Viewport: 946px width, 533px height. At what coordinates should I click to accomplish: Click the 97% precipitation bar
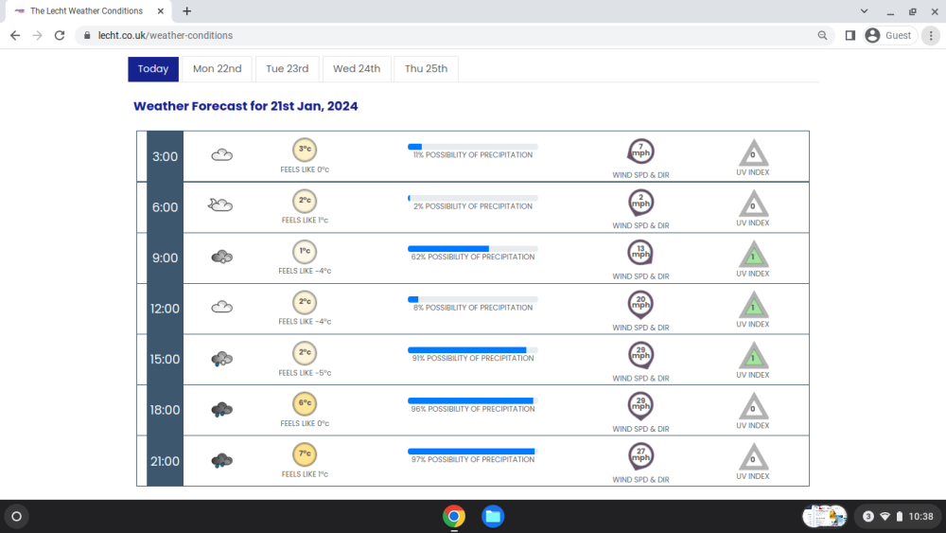473,452
